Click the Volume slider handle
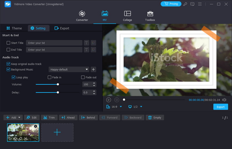The width and height of the screenshot is (232, 149). tap(58, 84)
